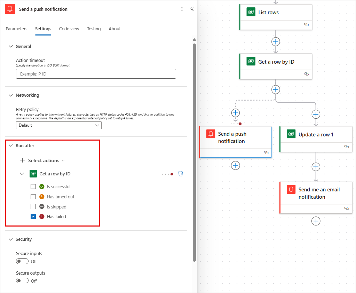Open the About tab
Image resolution: width=356 pixels, height=293 pixels.
point(114,29)
